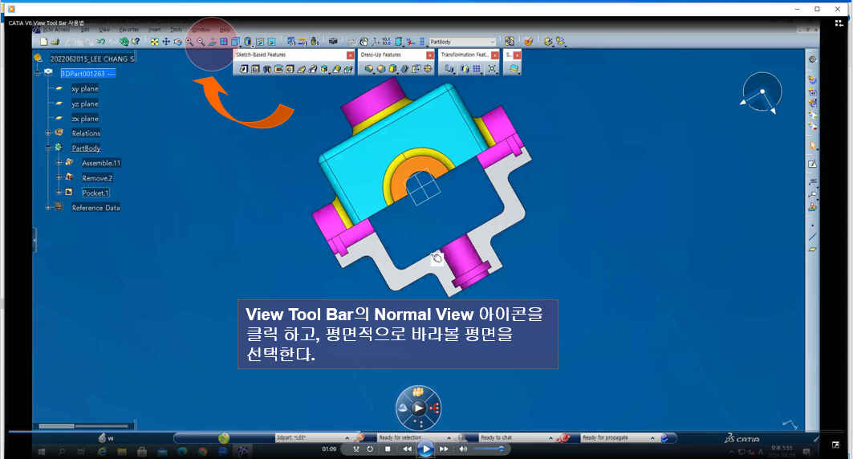Select the Pocket tool in Sketch-Based Features
853x459 pixels.
click(x=255, y=69)
